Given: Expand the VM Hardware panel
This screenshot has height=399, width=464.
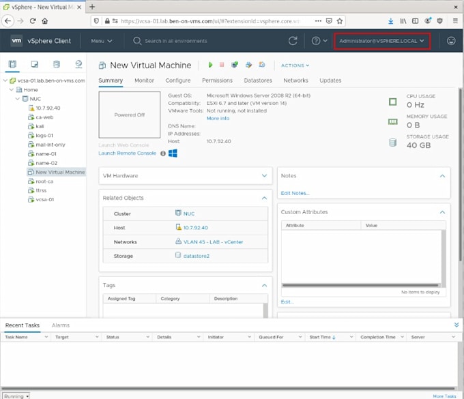Looking at the screenshot, I should 264,176.
